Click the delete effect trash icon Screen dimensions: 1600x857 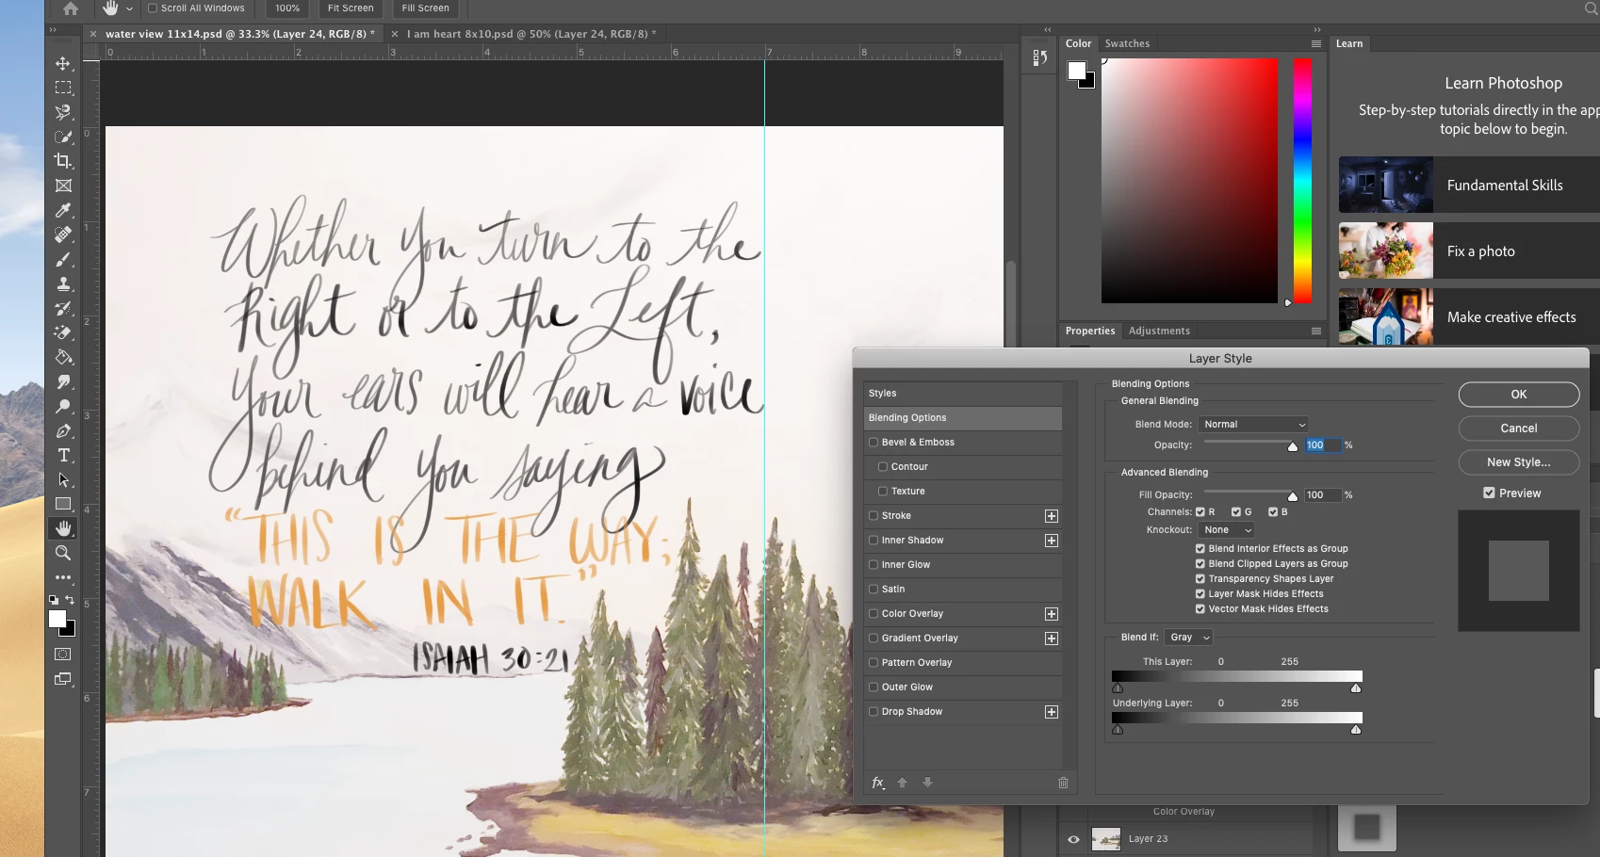(x=1063, y=783)
